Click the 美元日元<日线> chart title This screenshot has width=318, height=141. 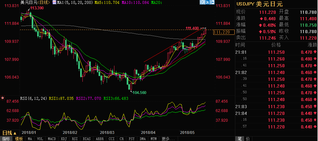(x=35, y=3)
